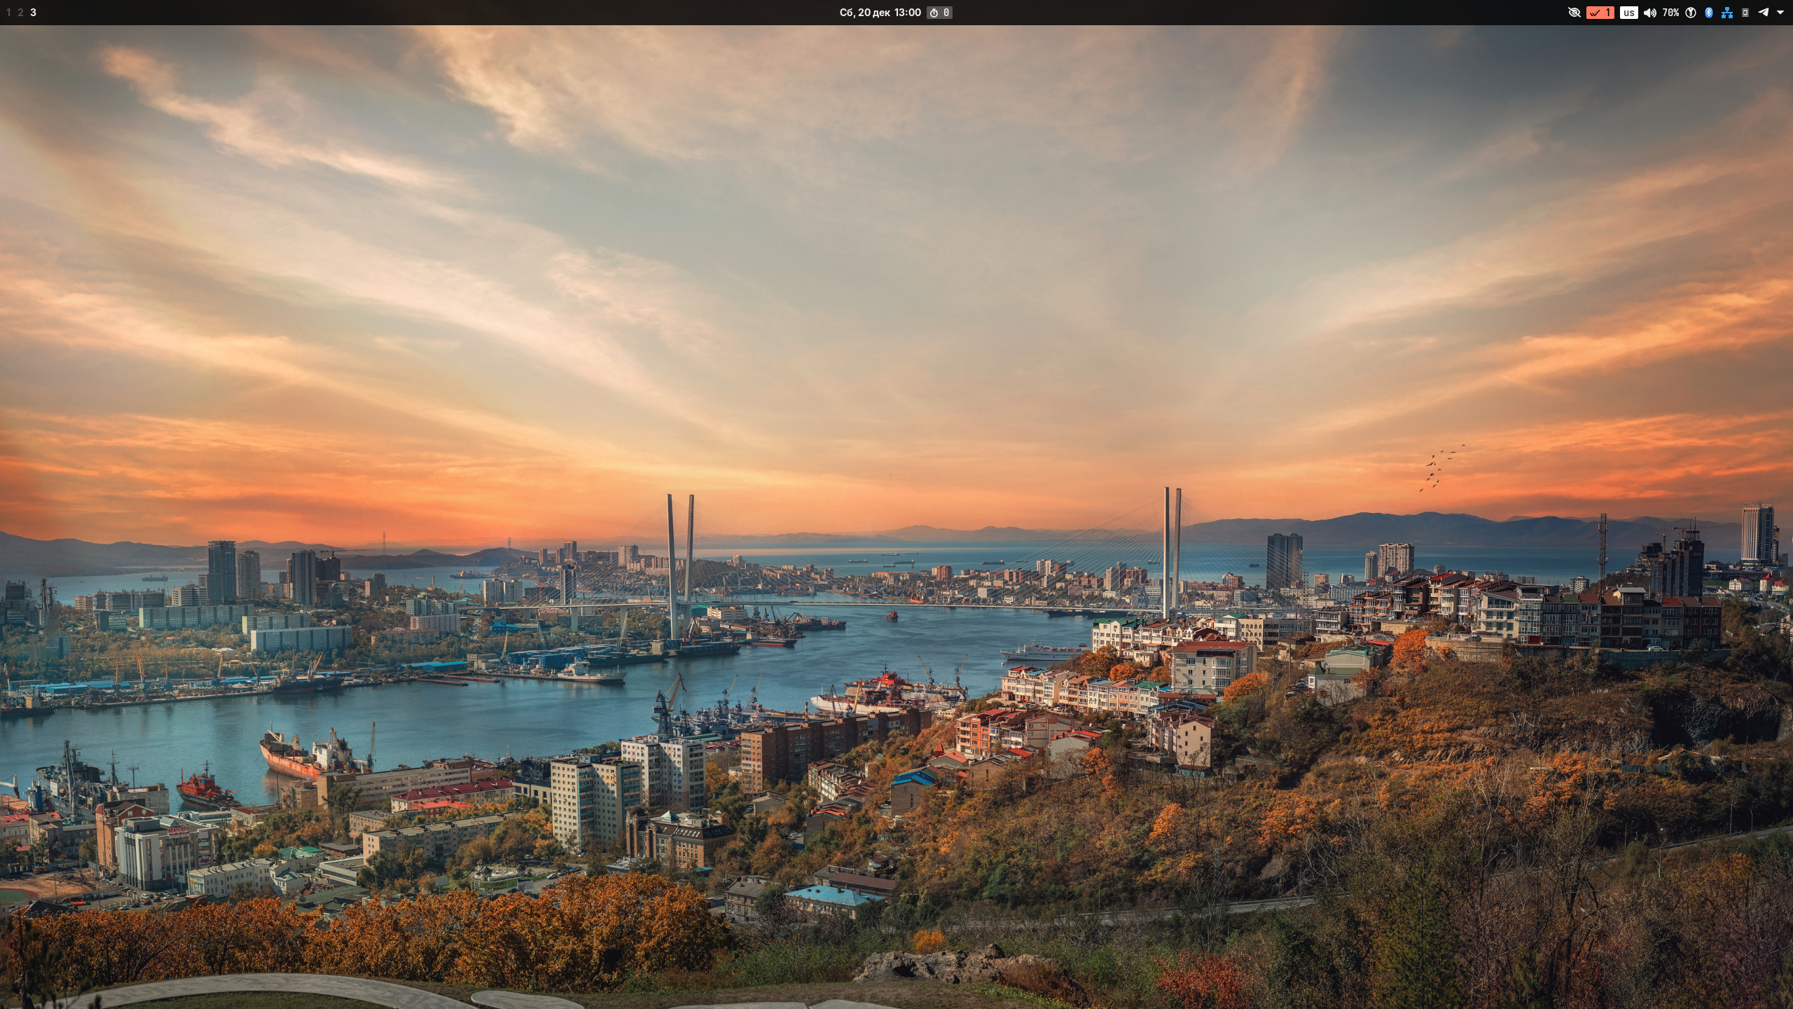Viewport: 1793px width, 1009px height.
Task: Open Bluetooth tray icon
Action: point(1709,13)
